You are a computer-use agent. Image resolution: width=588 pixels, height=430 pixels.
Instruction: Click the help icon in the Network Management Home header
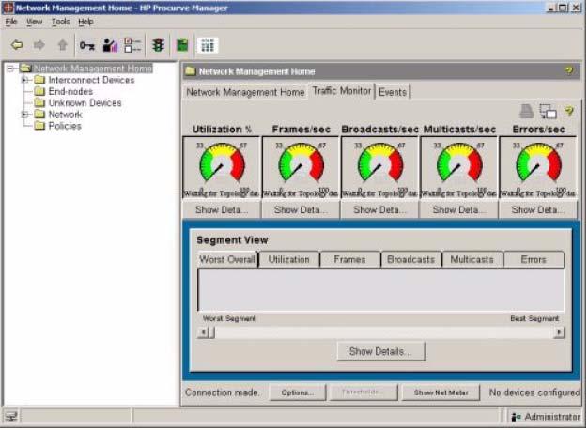[x=569, y=70]
